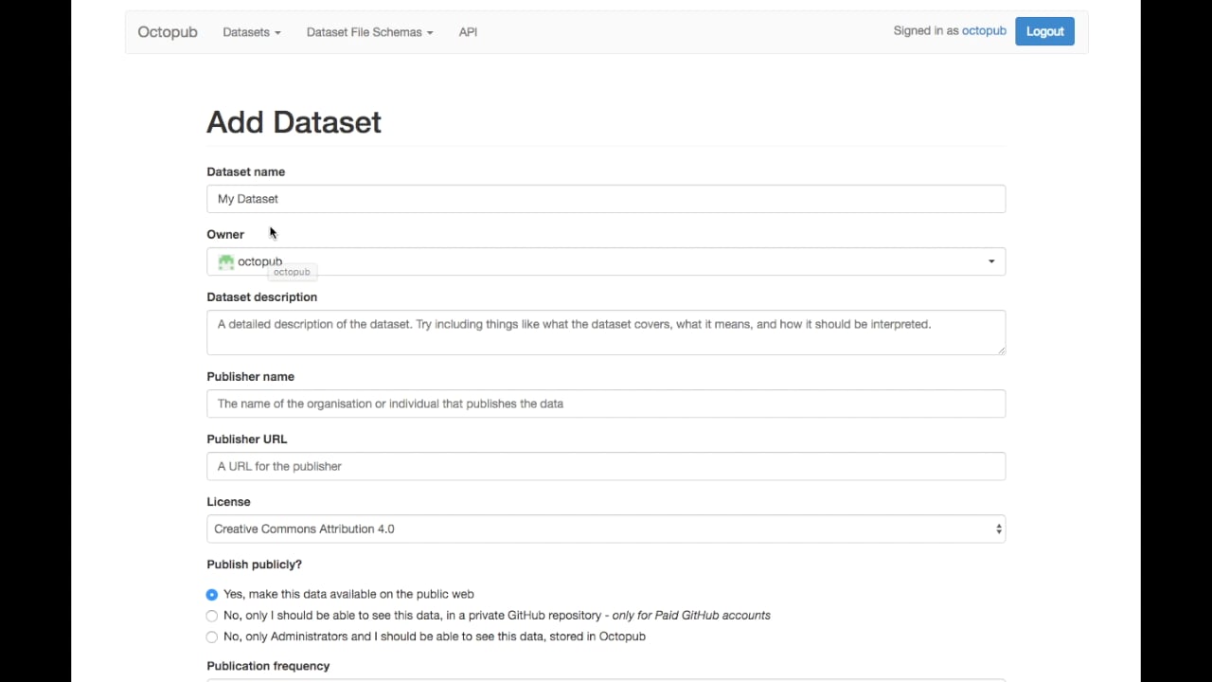
Task: Click the 'Publisher URL' label
Action: tap(246, 440)
